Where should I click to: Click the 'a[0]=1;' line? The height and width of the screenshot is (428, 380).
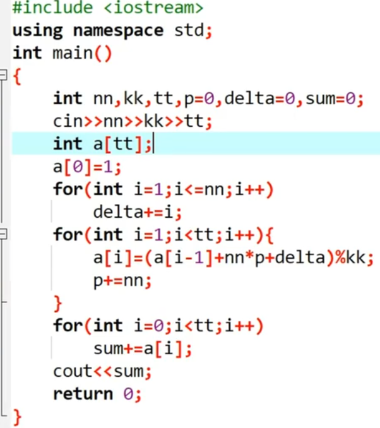[x=87, y=167]
